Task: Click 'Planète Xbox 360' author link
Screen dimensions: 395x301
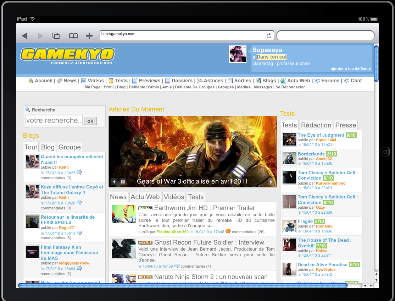Action: [173, 232]
